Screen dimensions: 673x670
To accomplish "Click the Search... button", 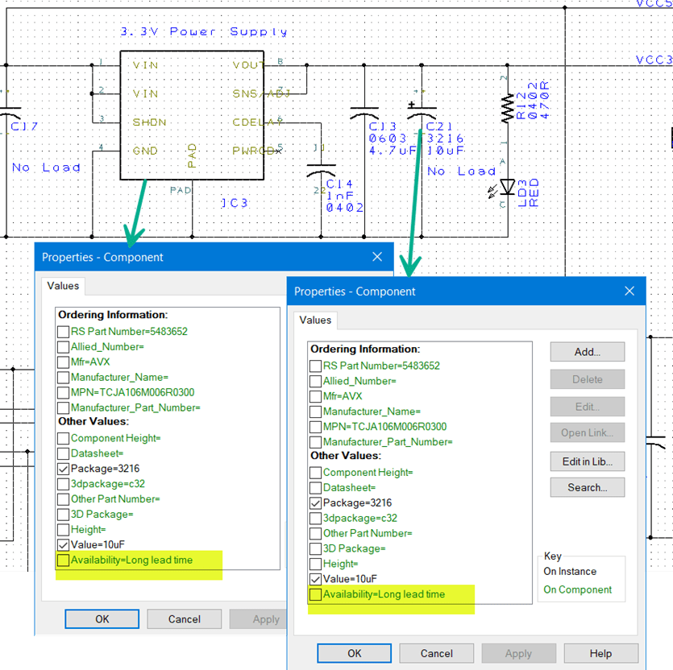I will [x=587, y=487].
